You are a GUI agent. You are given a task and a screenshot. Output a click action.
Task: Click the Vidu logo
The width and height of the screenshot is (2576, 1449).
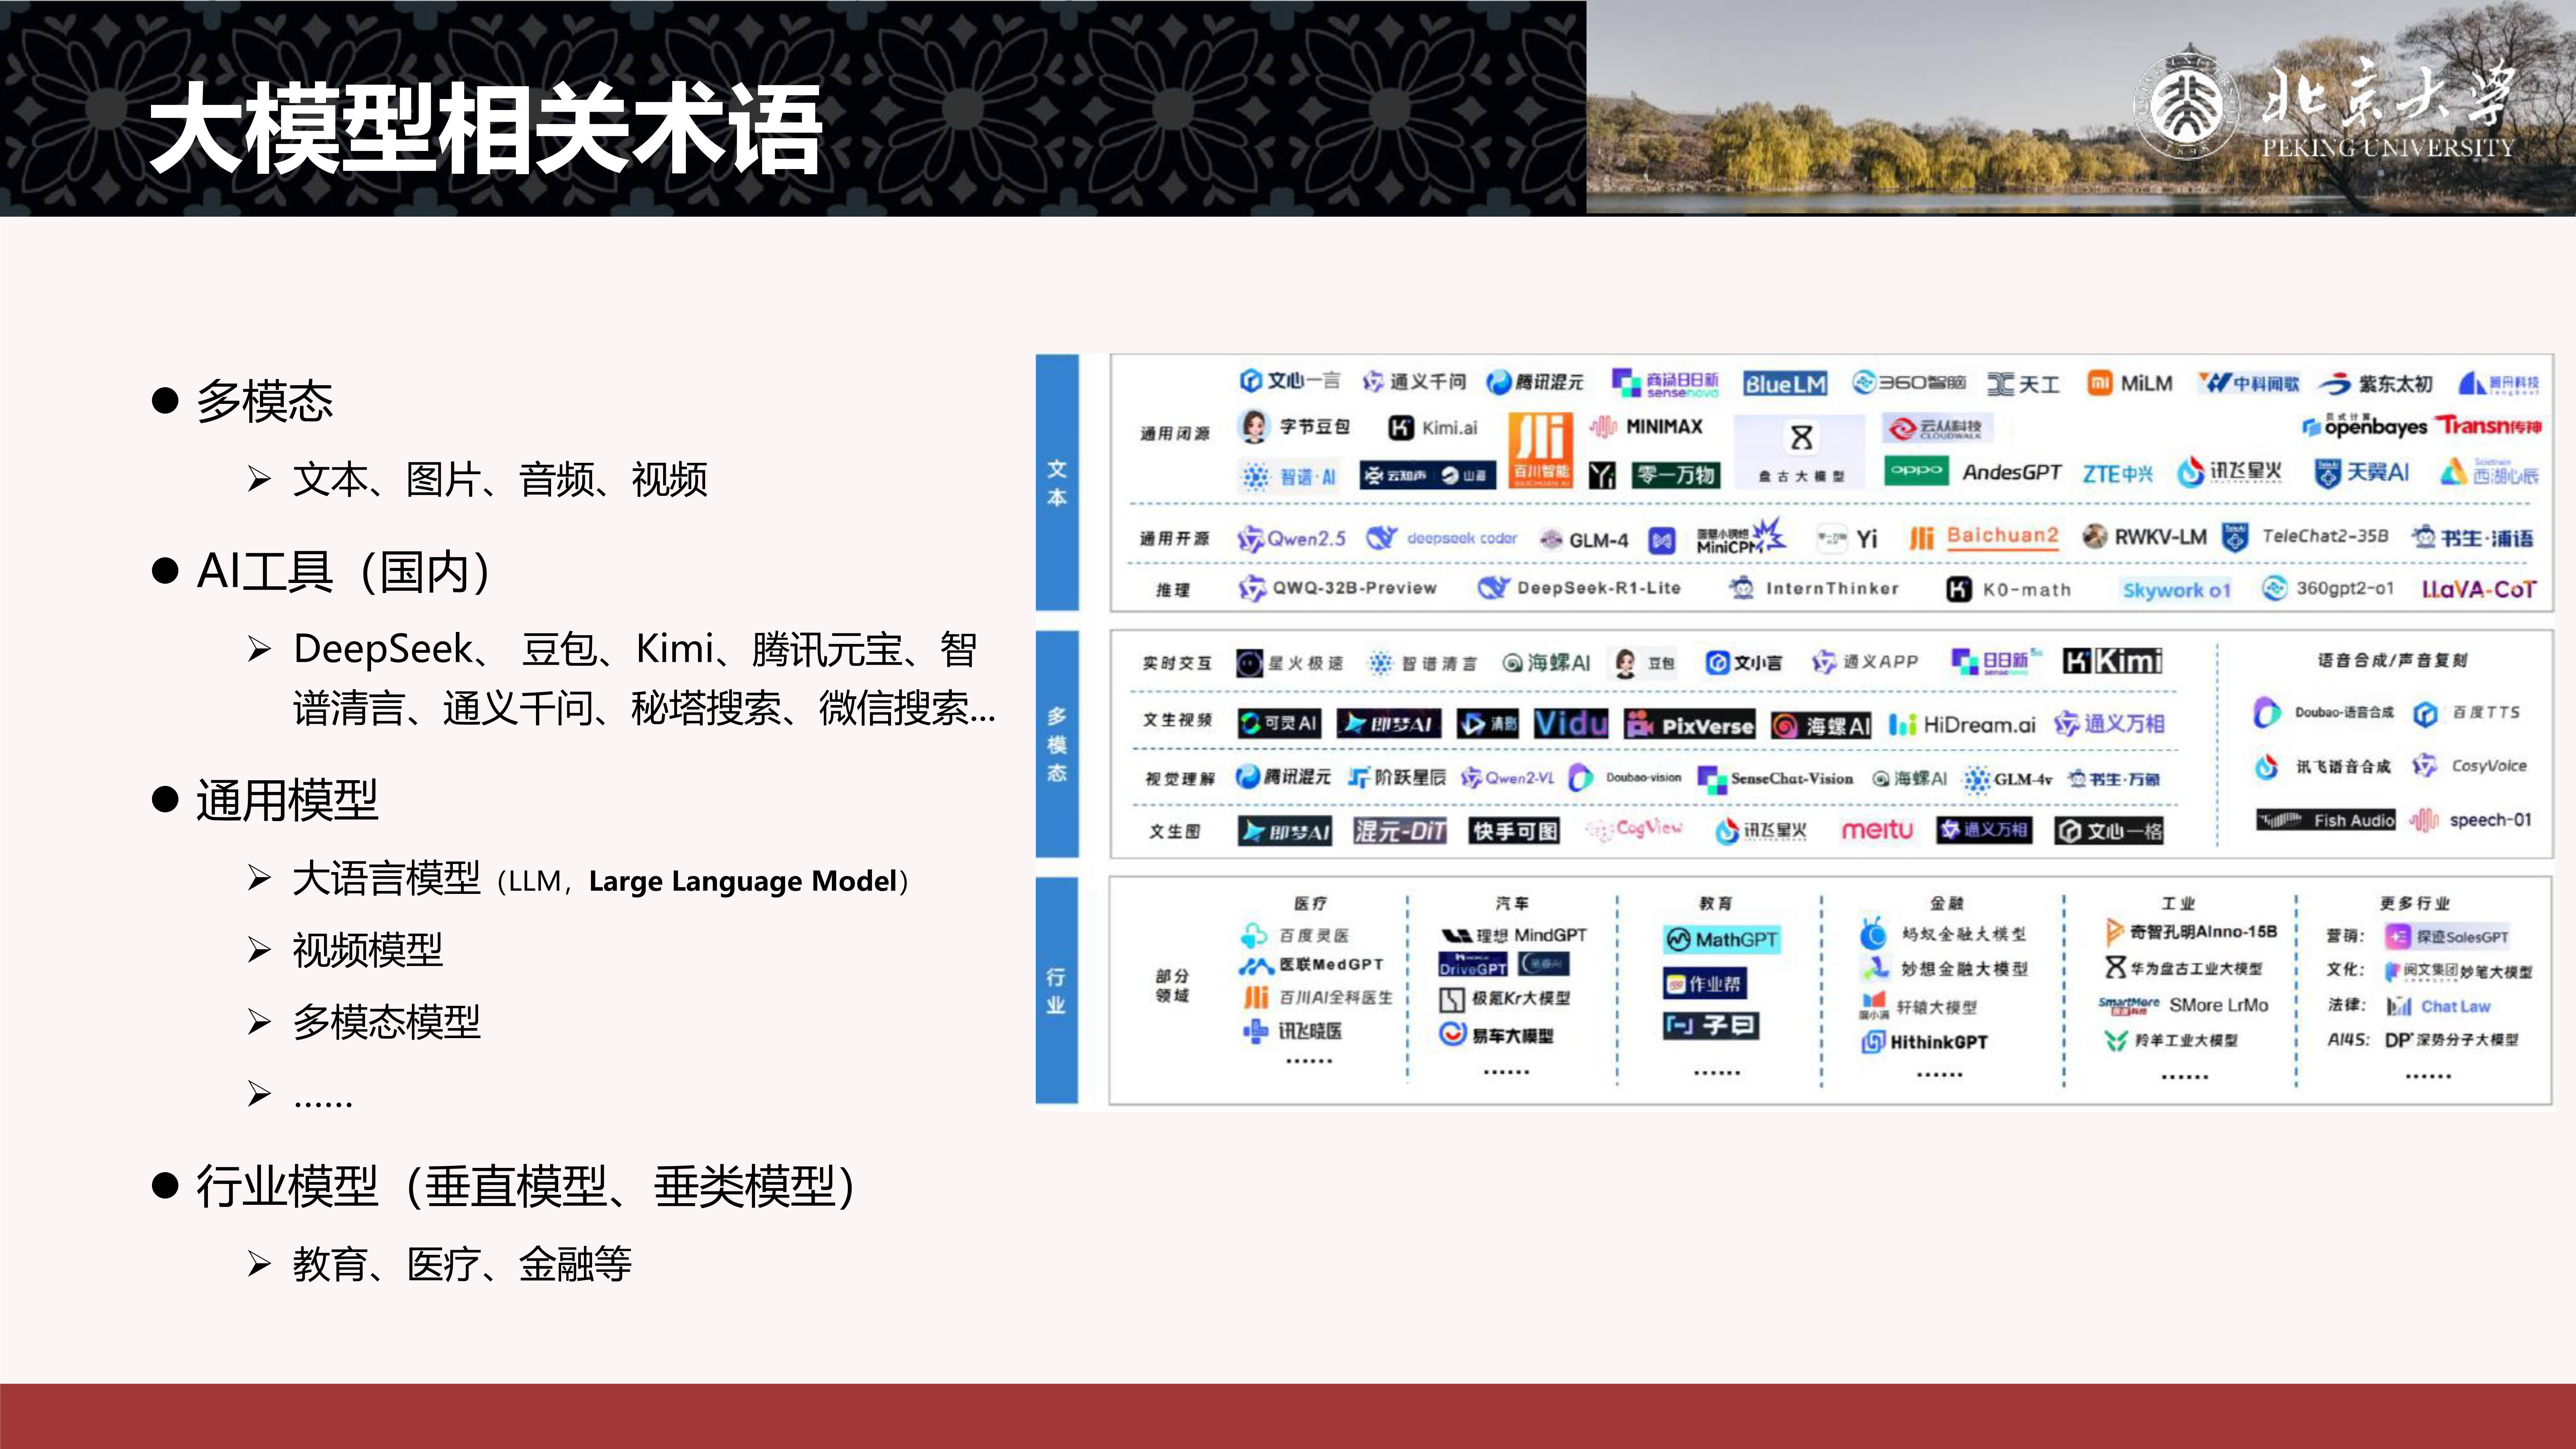(1571, 723)
